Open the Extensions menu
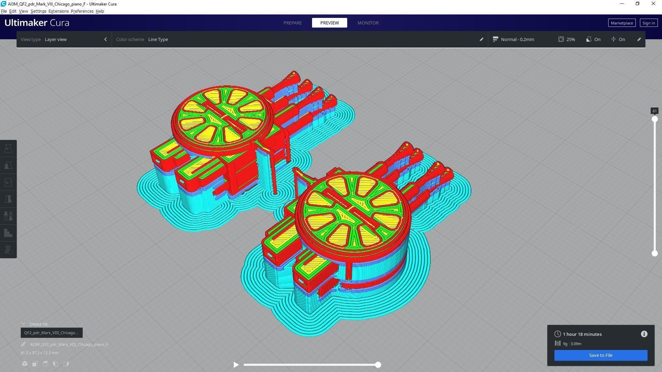 point(58,11)
